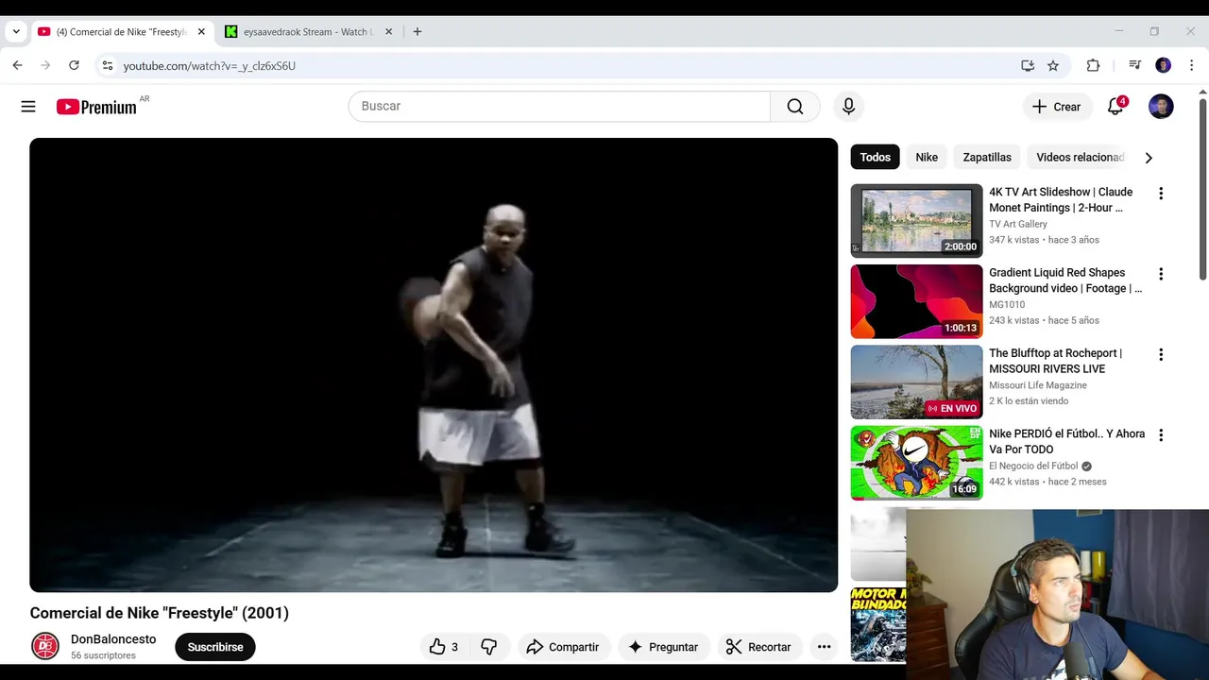Filter suggestions by Zapatillas chip
This screenshot has height=680, width=1209.
tap(987, 158)
